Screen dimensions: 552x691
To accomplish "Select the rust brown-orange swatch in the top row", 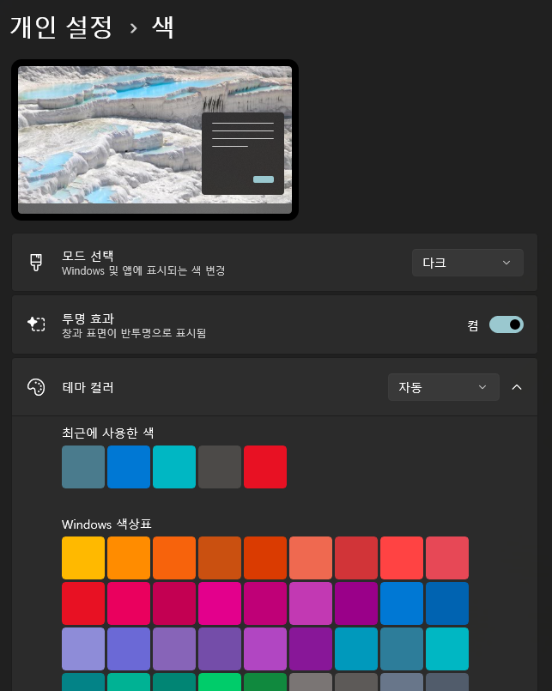I will (x=220, y=558).
